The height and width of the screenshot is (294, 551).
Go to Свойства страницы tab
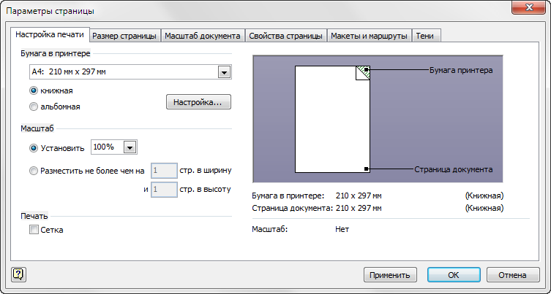[x=285, y=35]
